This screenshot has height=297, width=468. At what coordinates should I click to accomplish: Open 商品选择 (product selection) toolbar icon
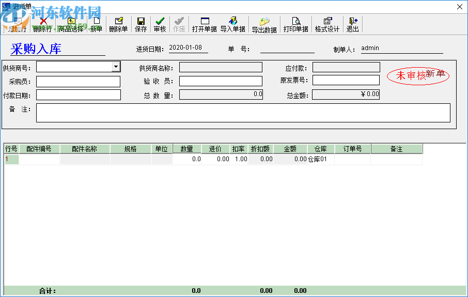(x=71, y=21)
